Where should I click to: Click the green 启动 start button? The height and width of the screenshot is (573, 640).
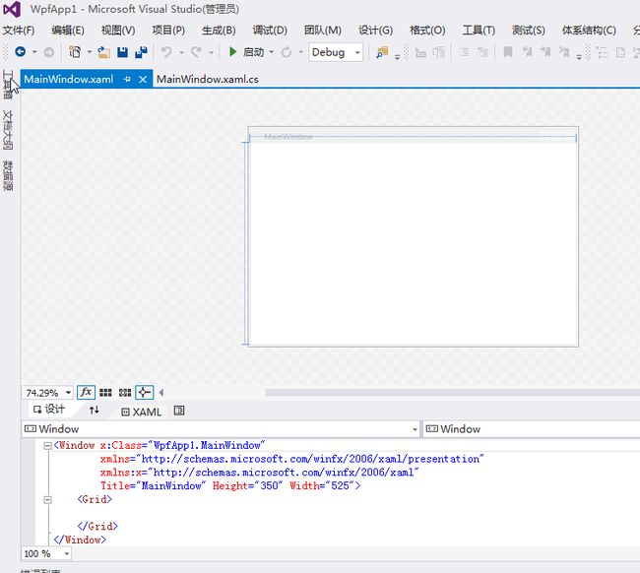246,52
